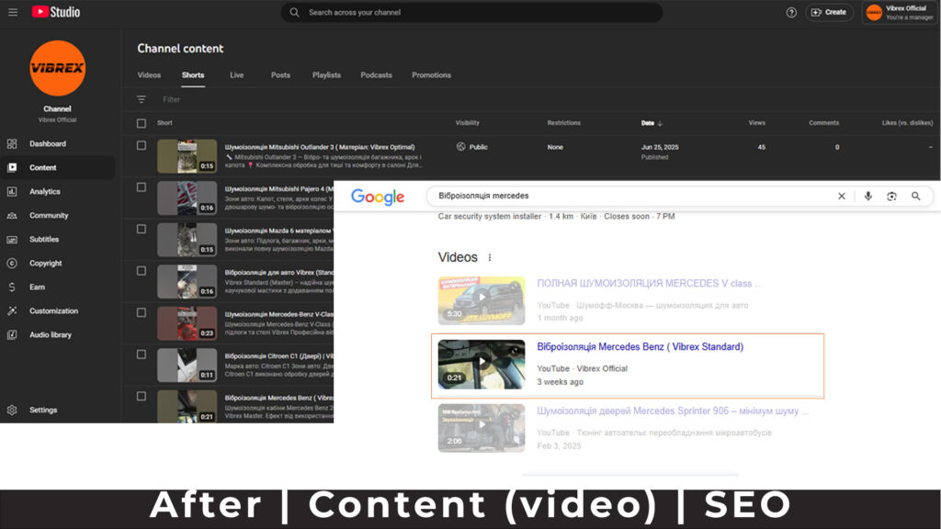This screenshot has width=941, height=529.
Task: Open the Mercedes Sprinter 906 video link
Action: click(x=672, y=411)
